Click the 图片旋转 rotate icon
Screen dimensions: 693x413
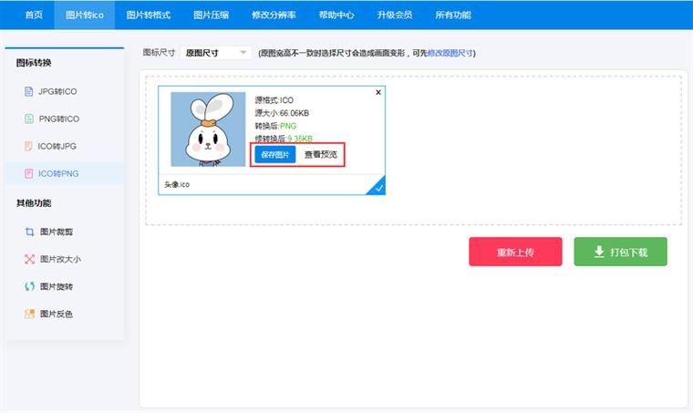coord(29,286)
